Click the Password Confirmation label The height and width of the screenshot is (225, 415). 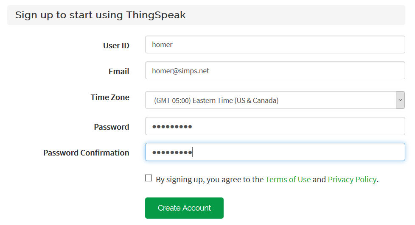click(x=86, y=153)
